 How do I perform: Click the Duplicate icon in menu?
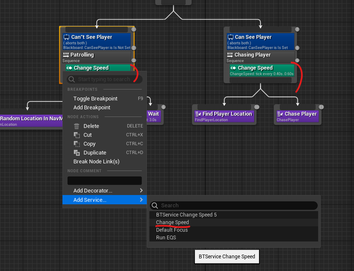click(77, 153)
